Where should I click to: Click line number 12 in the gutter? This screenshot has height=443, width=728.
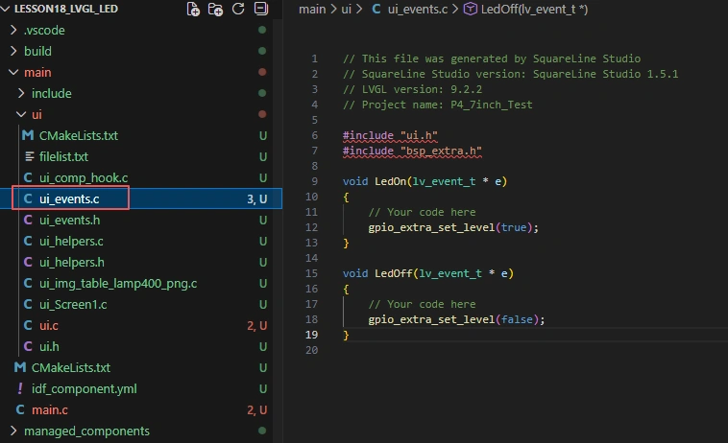pyautogui.click(x=311, y=227)
